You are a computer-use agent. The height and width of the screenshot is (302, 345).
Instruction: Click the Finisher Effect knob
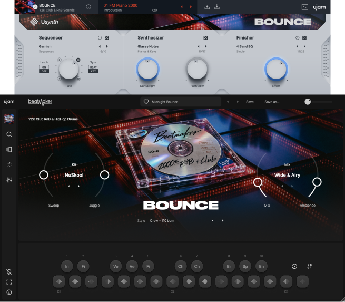(x=276, y=69)
